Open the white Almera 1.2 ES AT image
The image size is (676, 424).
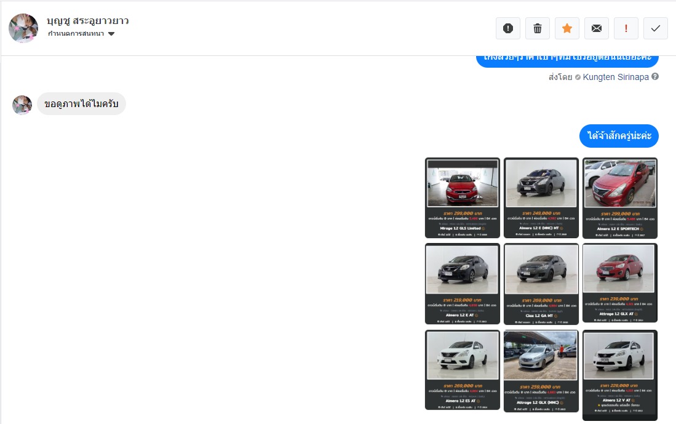click(463, 369)
